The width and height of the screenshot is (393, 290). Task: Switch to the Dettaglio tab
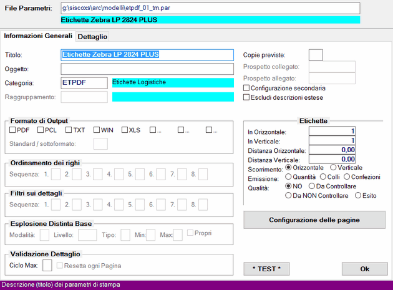click(92, 37)
